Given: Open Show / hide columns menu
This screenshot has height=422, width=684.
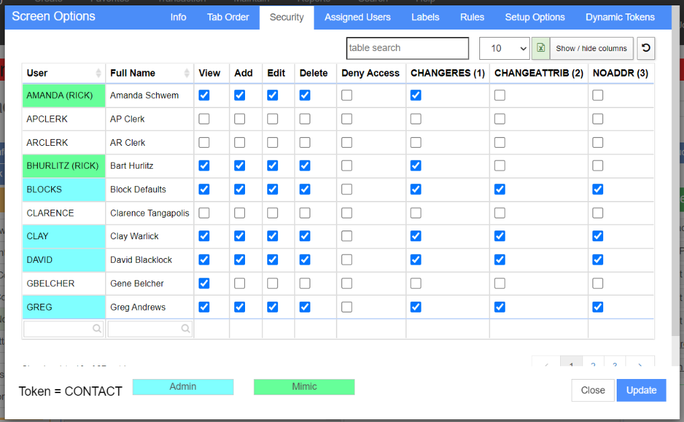Looking at the screenshot, I should click(591, 48).
